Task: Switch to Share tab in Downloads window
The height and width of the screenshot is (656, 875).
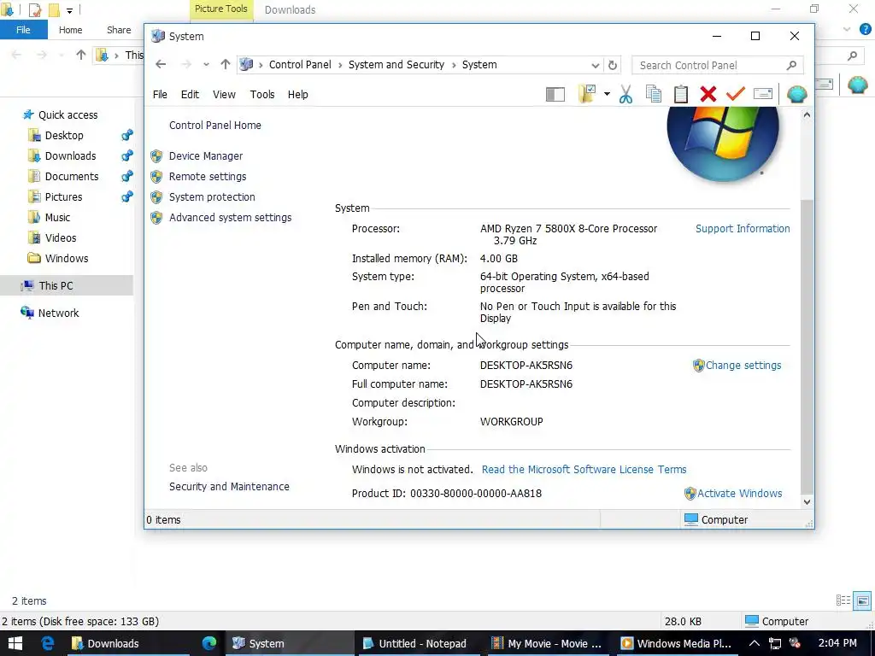Action: (x=119, y=30)
